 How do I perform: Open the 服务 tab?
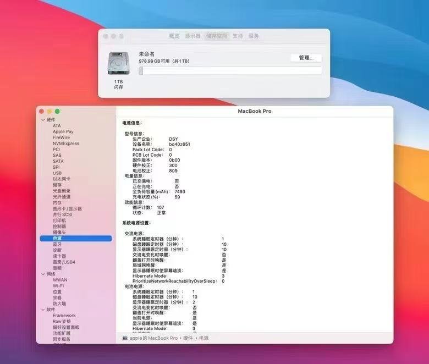click(x=254, y=36)
